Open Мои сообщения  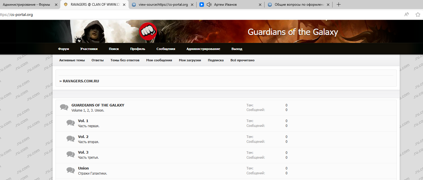159,60
